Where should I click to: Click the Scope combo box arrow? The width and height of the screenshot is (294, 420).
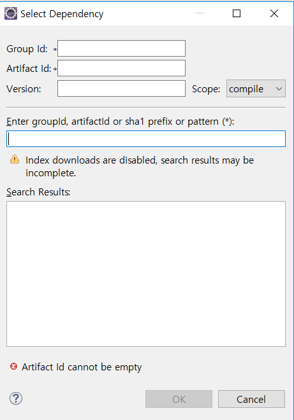coord(279,88)
